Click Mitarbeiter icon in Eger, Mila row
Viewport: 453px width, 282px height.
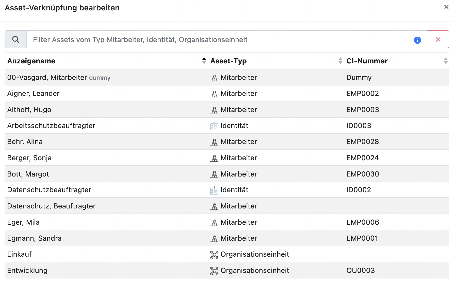pos(214,222)
